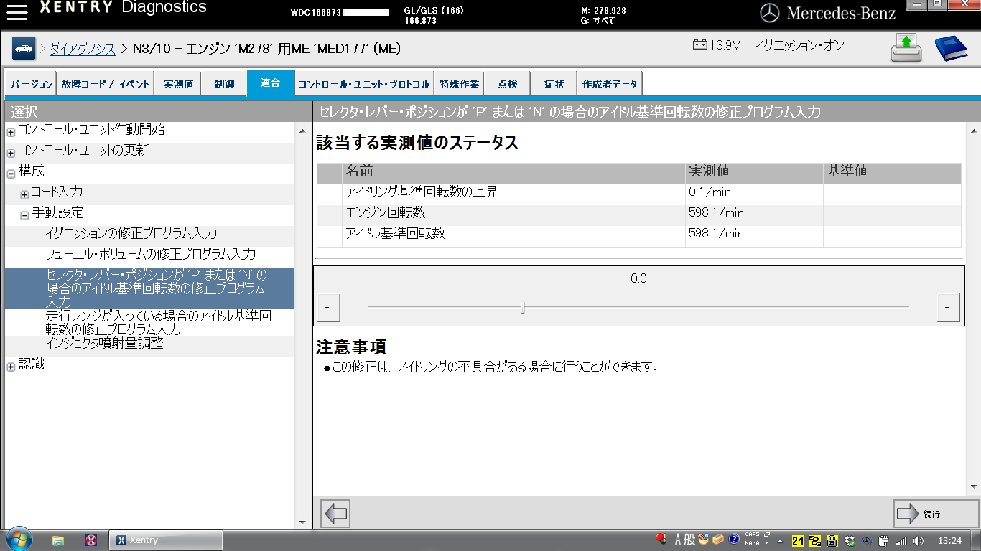Viewport: 981px width, 551px height.
Task: Click the Dropbox tray icon
Action: (850, 541)
